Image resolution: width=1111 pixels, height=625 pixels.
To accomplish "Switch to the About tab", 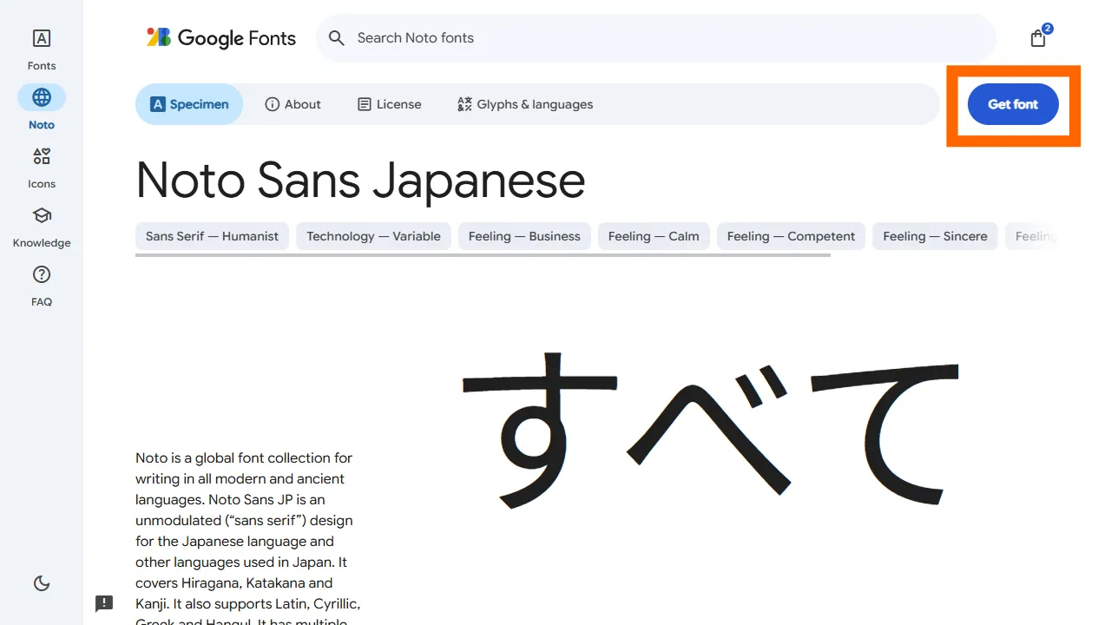I will tap(293, 104).
